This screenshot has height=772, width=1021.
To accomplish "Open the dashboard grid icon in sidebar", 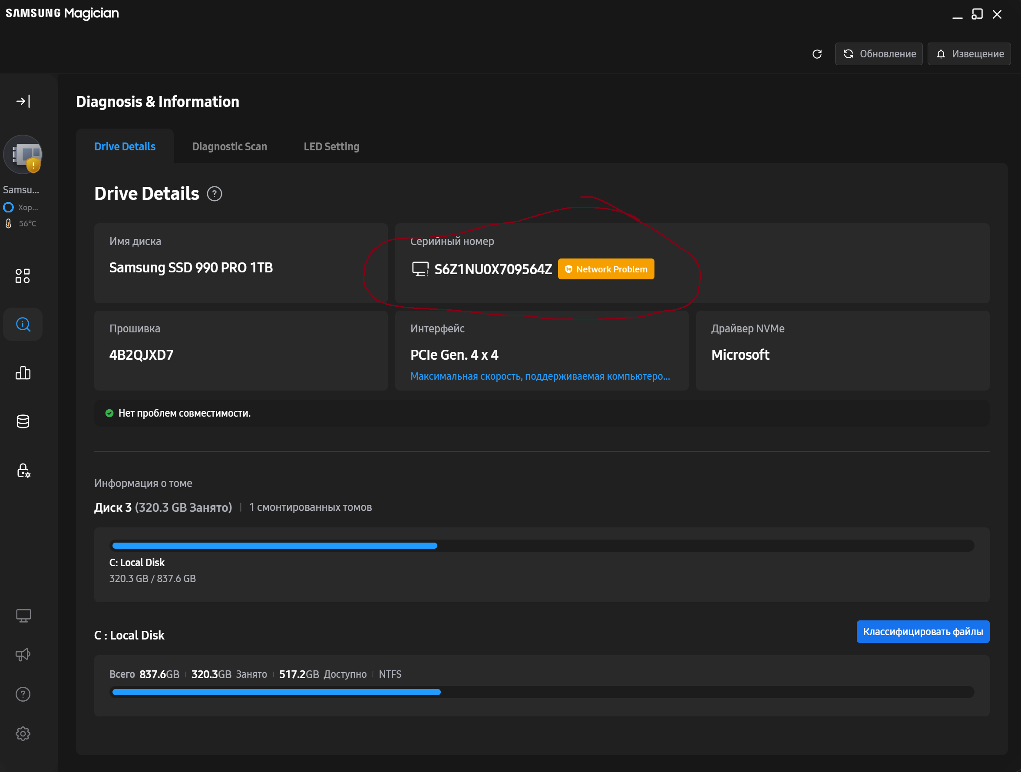I will (x=23, y=276).
